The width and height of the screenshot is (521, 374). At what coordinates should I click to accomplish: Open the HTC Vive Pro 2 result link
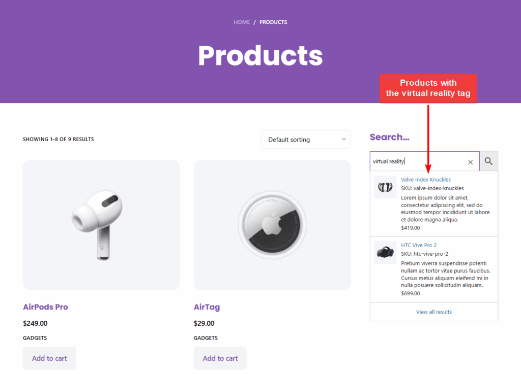coord(419,245)
